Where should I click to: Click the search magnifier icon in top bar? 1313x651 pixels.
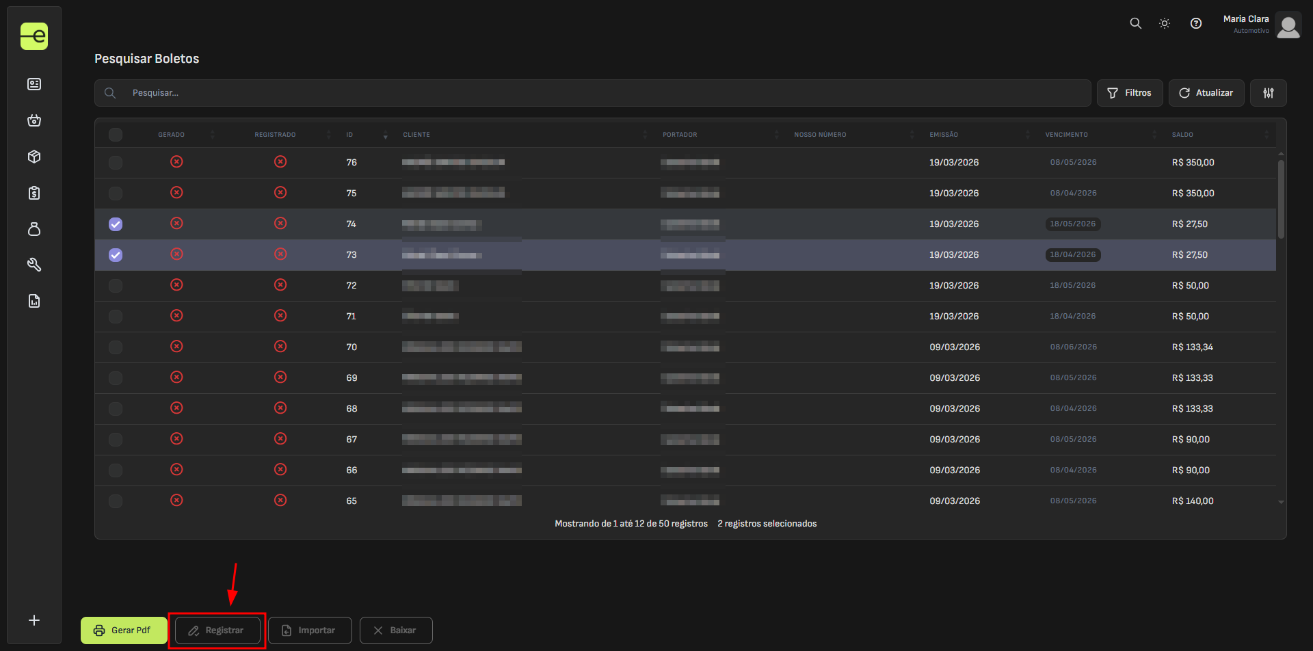click(1135, 23)
